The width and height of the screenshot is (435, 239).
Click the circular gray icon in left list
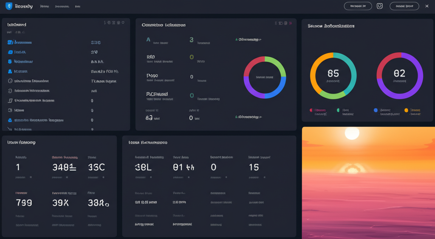pyautogui.click(x=10, y=81)
